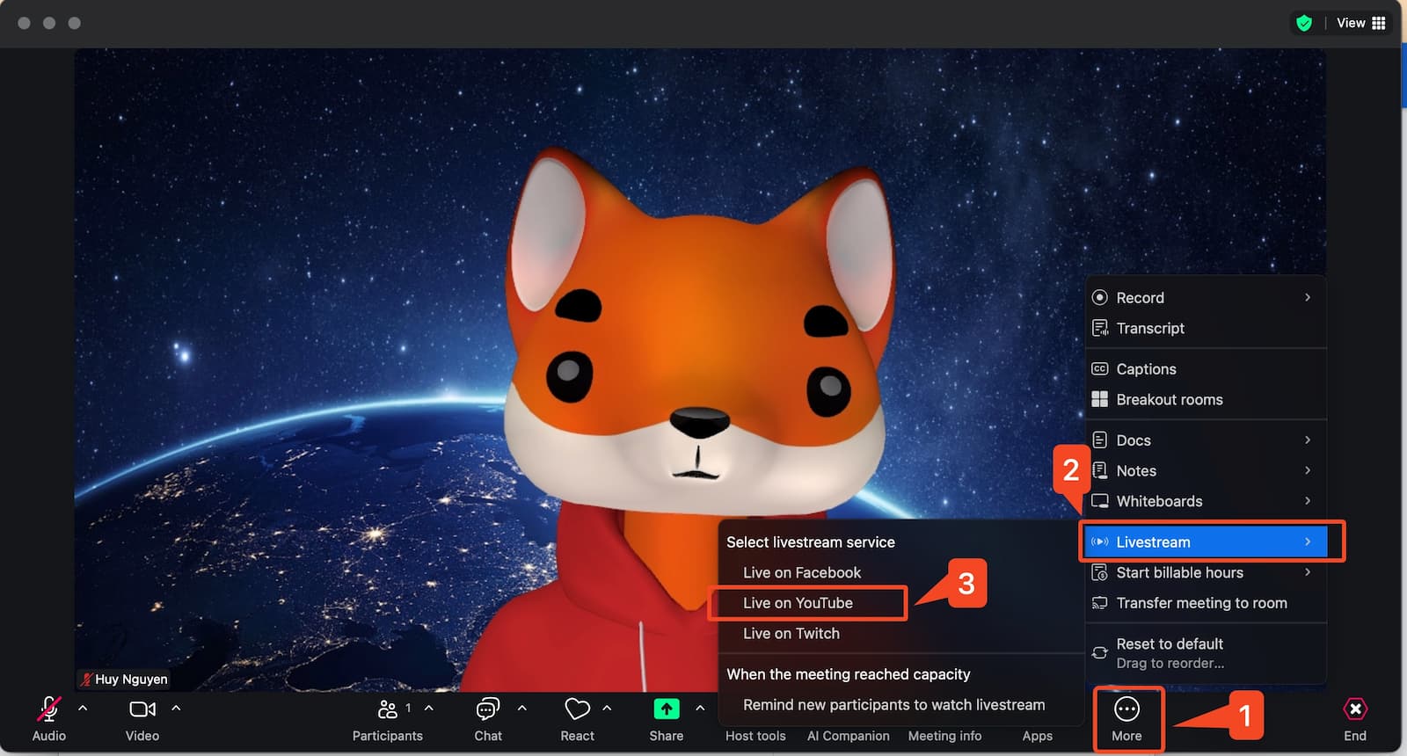Expand the caret next to Share

pyautogui.click(x=700, y=707)
